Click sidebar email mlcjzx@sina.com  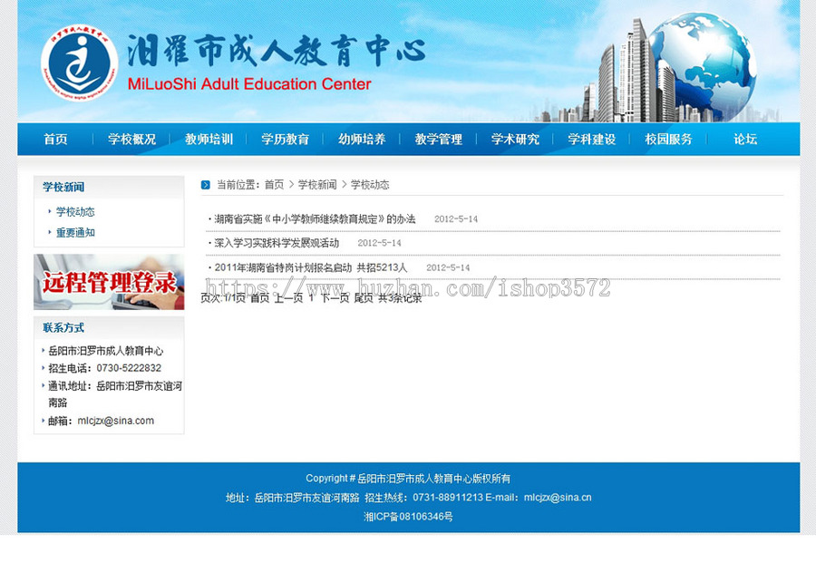[115, 421]
